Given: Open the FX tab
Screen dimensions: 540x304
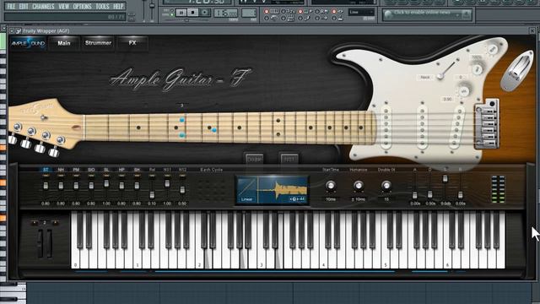Looking at the screenshot, I should 132,43.
